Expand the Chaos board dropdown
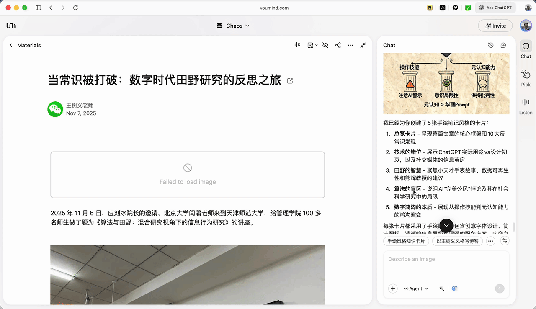Viewport: 536px width, 309px height. [x=233, y=26]
